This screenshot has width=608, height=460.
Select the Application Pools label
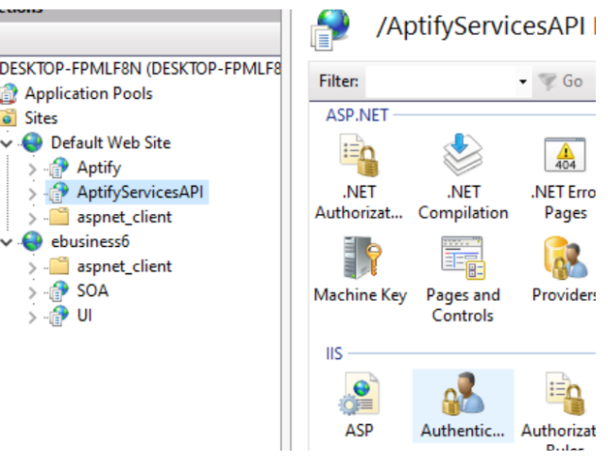89,93
